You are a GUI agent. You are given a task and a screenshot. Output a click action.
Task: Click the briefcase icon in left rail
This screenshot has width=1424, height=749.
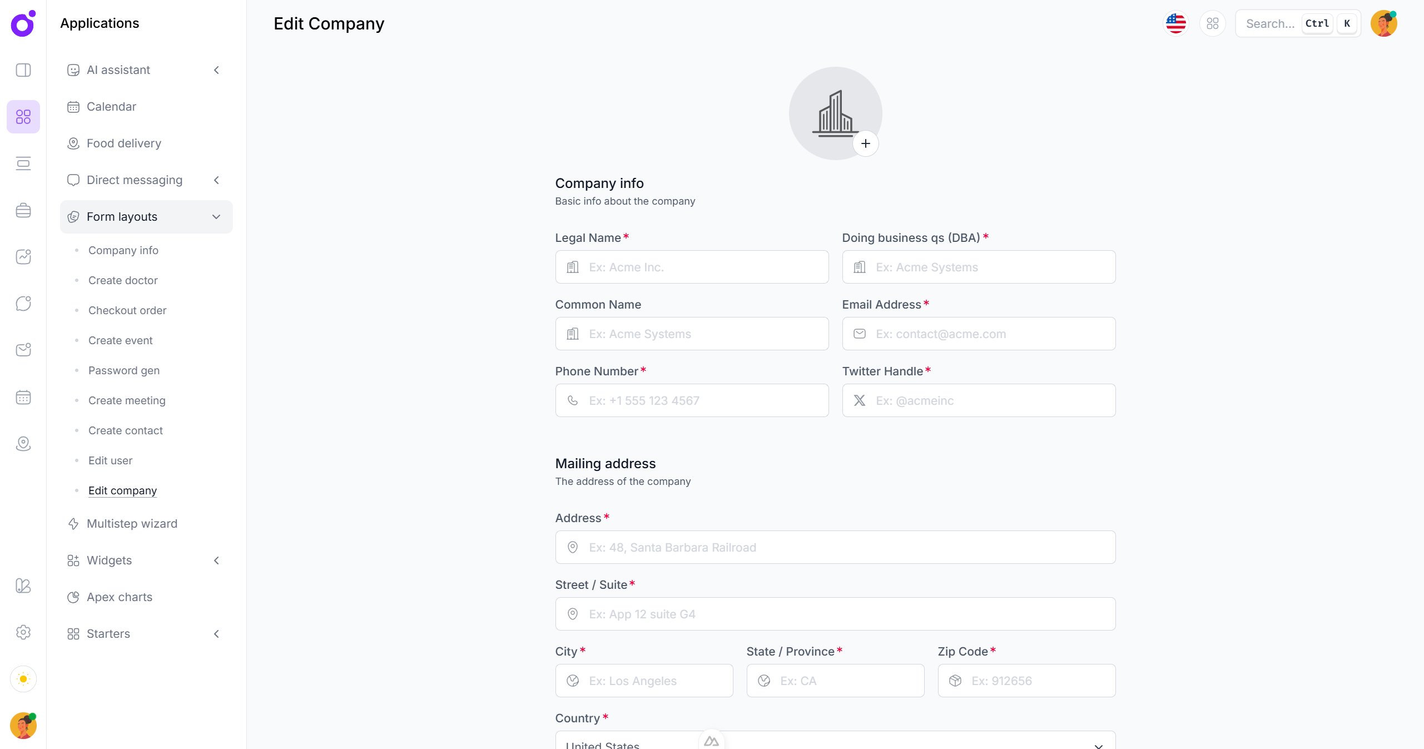click(23, 210)
